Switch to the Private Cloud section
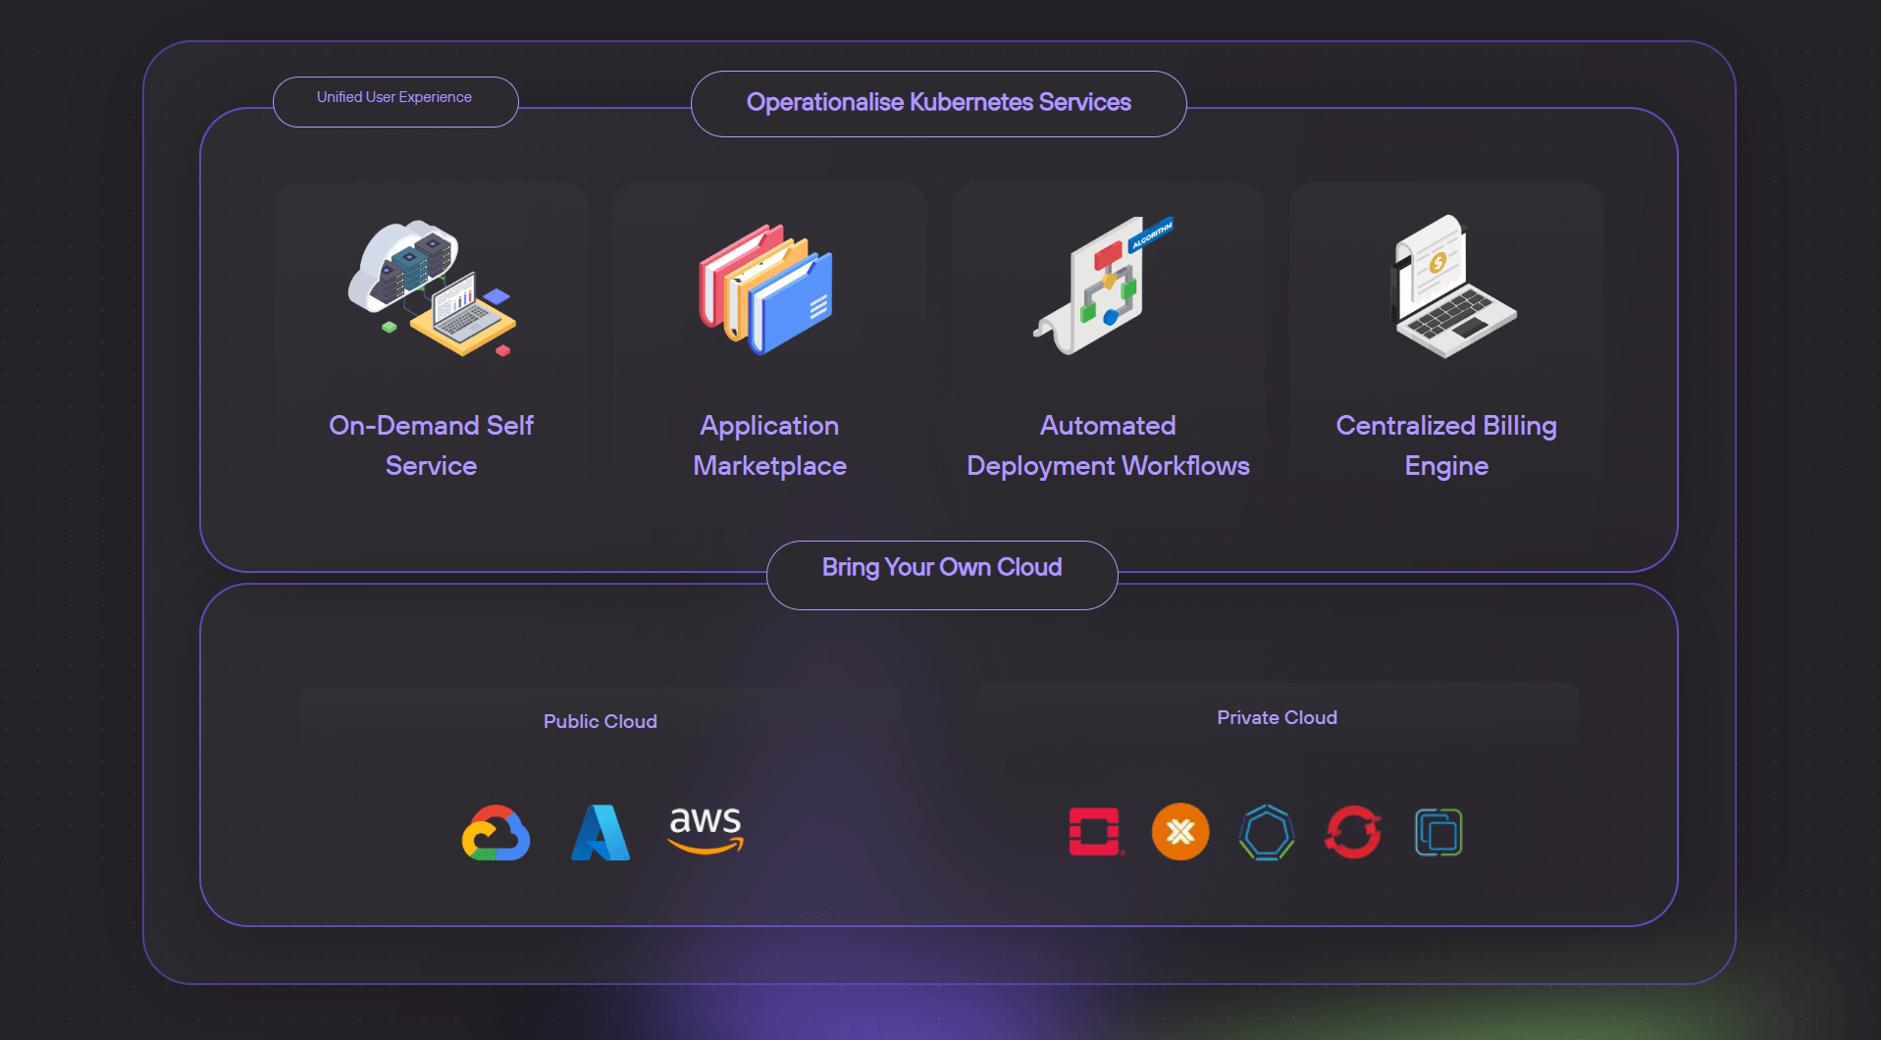This screenshot has width=1884, height=1040. (x=1277, y=717)
